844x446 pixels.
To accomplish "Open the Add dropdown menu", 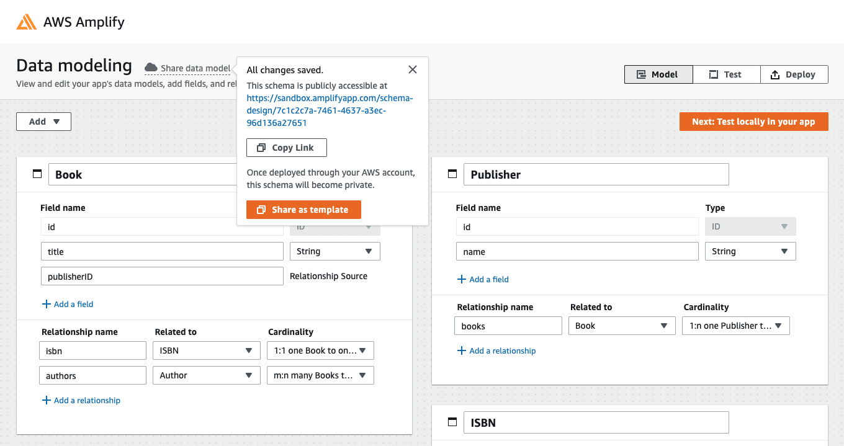I will click(x=44, y=122).
